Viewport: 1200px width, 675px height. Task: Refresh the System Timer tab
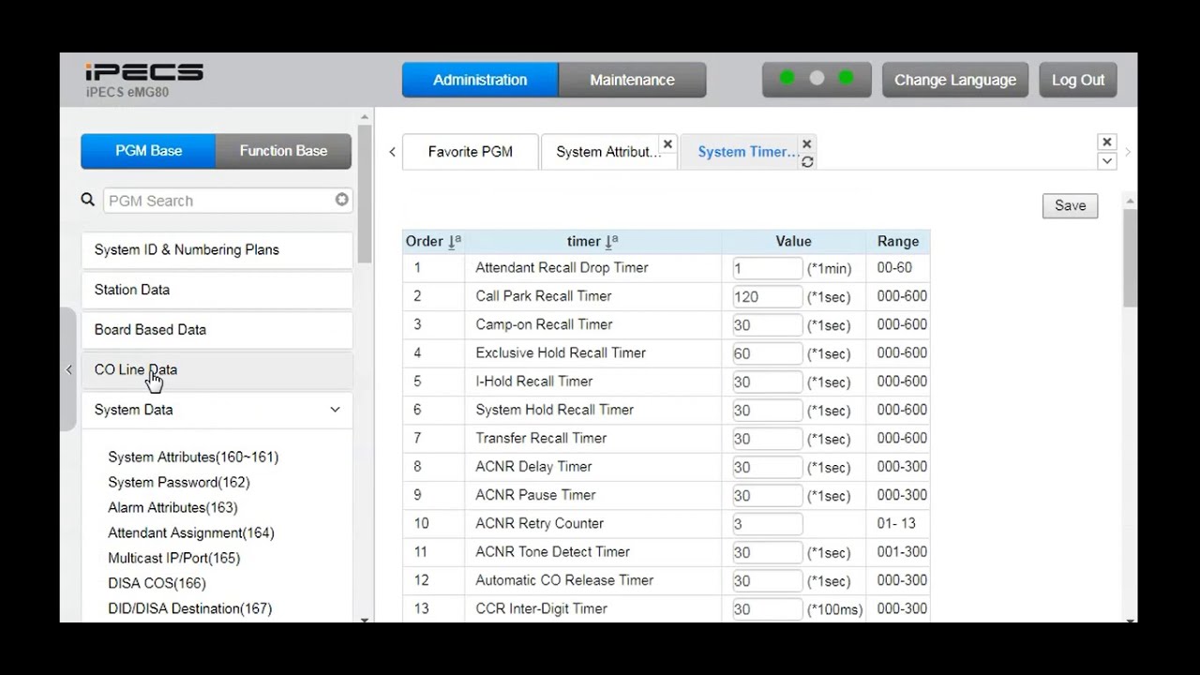pyautogui.click(x=807, y=161)
